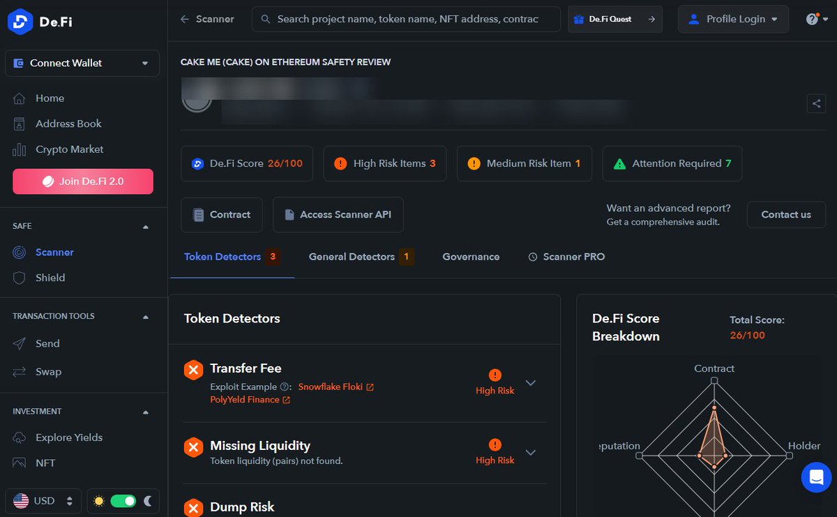Click the Medium Risk Item 1 badge
Viewport: 837px width, 517px height.
(x=525, y=163)
